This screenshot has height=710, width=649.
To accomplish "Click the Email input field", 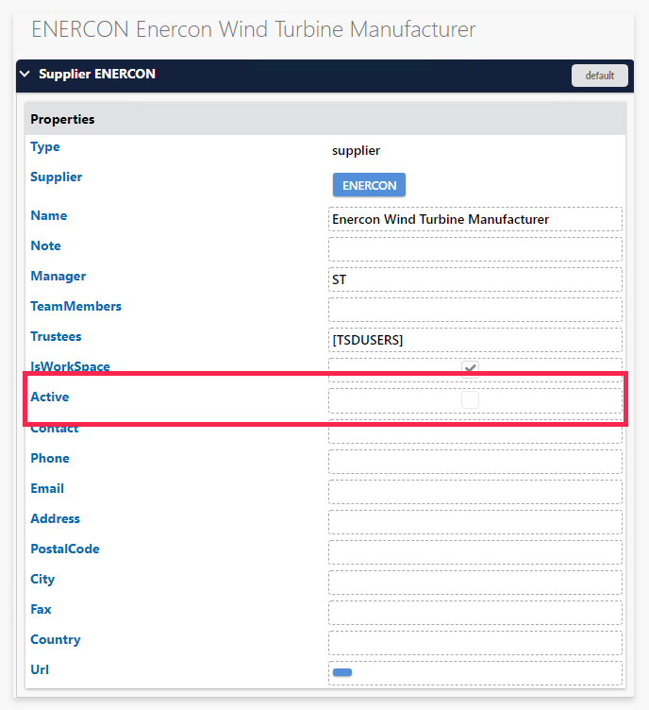I will click(x=475, y=492).
